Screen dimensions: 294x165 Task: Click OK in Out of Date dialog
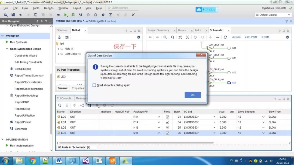point(192,95)
